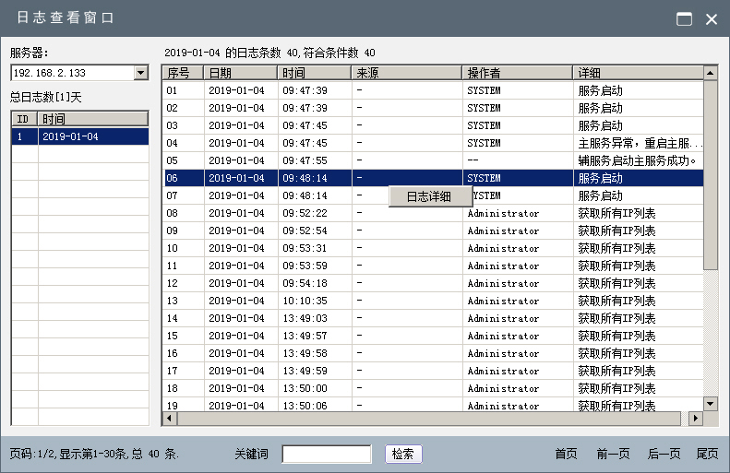Sort by the 操作者 column header

pos(517,73)
